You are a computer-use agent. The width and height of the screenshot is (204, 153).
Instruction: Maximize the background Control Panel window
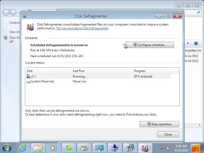(188, 5)
